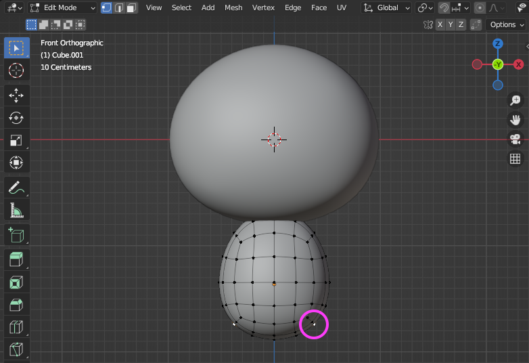Expand Global transform orientation dropdown

386,7
